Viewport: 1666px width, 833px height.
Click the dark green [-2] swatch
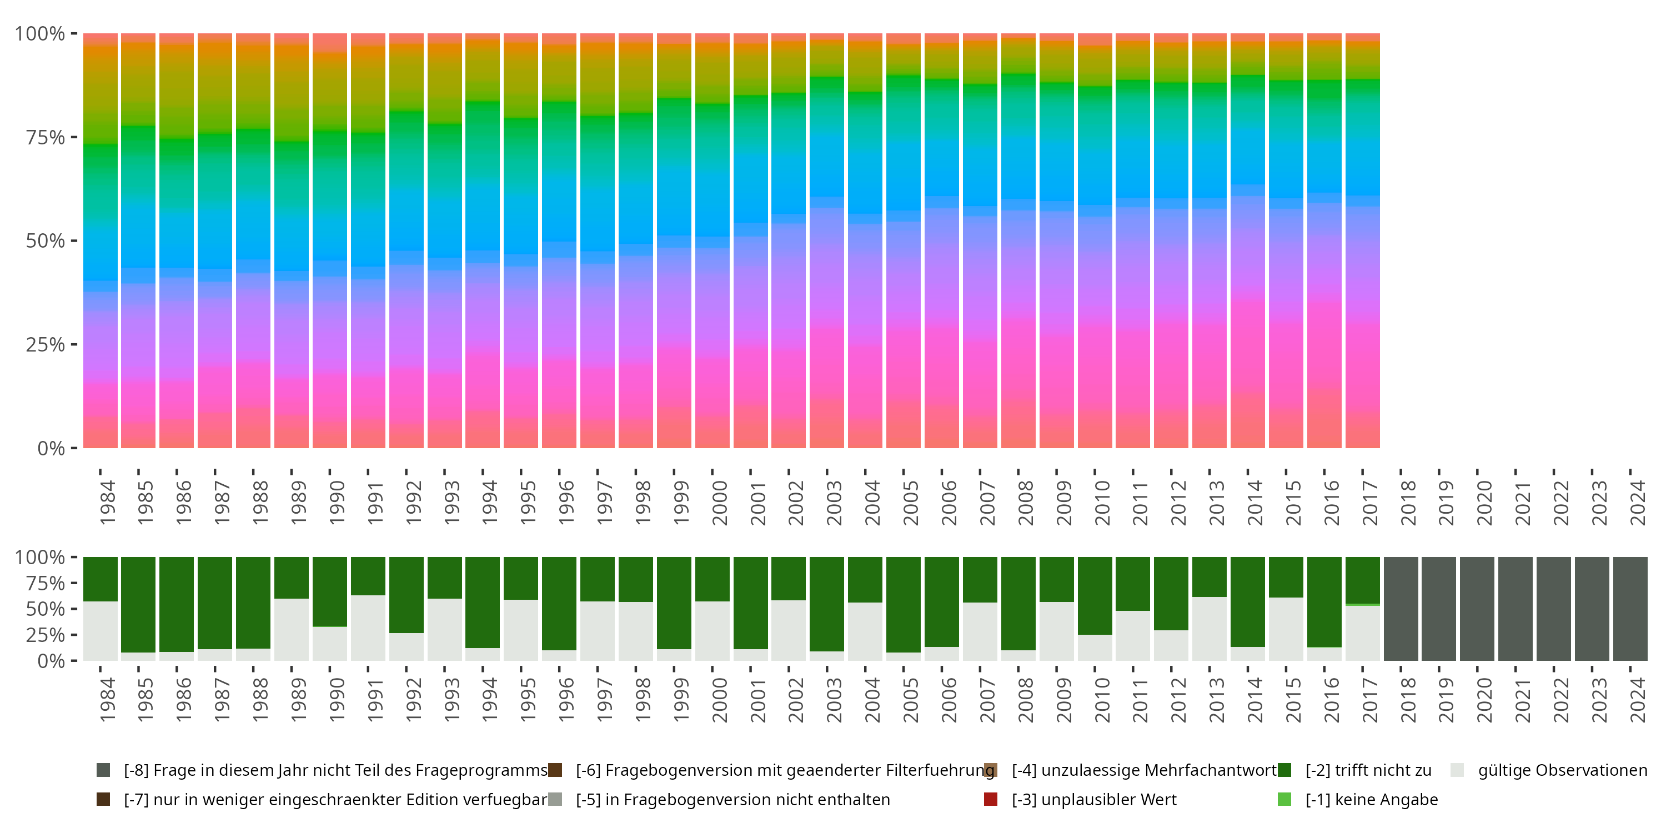click(1284, 770)
